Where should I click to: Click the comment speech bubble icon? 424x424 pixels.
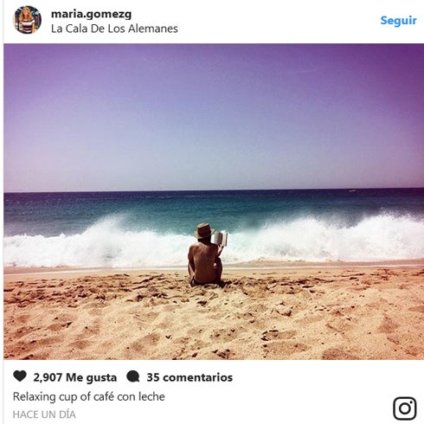(133, 376)
